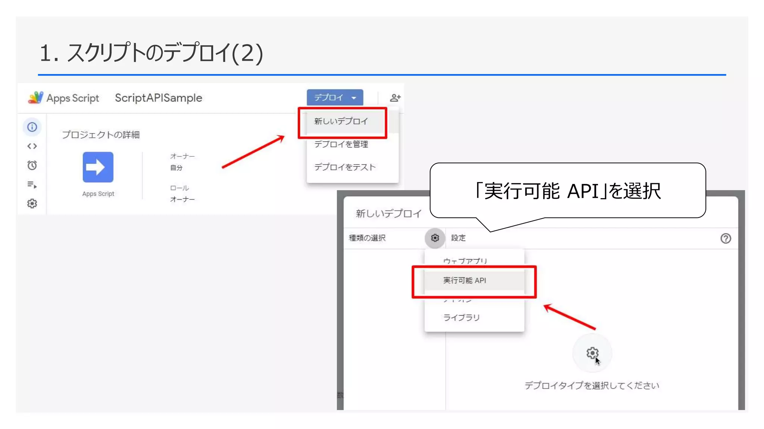
Task: Select 新しいデプロイ from the menu
Action: (x=341, y=121)
